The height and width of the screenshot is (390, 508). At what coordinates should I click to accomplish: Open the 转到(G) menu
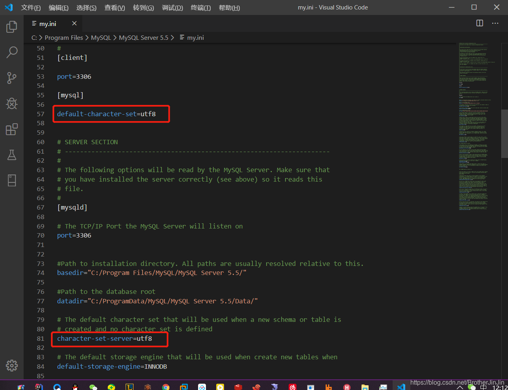[x=143, y=7]
